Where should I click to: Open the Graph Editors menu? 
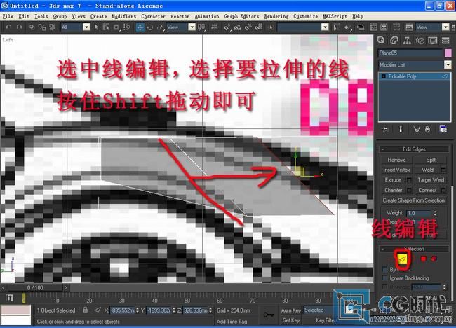coord(241,16)
